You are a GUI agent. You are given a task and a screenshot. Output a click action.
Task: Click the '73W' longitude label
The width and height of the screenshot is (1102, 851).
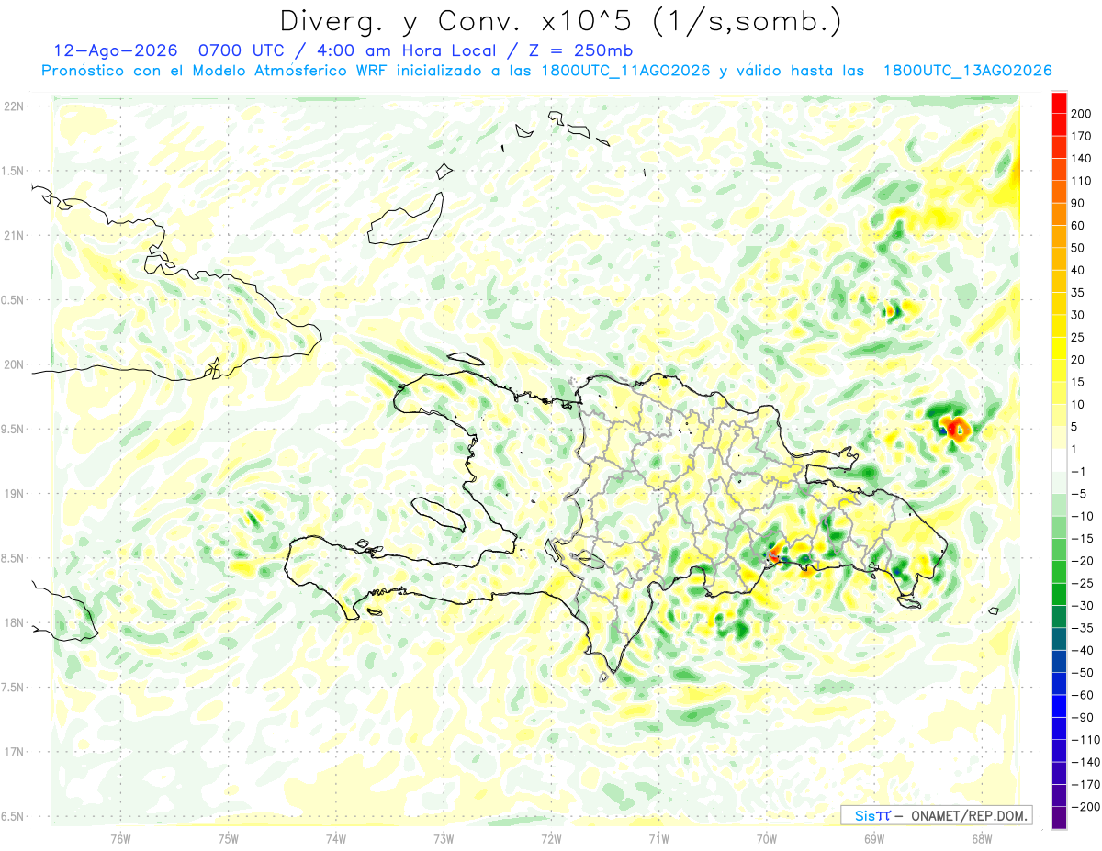[444, 838]
